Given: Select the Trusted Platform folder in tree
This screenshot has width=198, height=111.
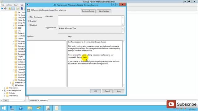Looking at the screenshot, I should pos(21,72).
